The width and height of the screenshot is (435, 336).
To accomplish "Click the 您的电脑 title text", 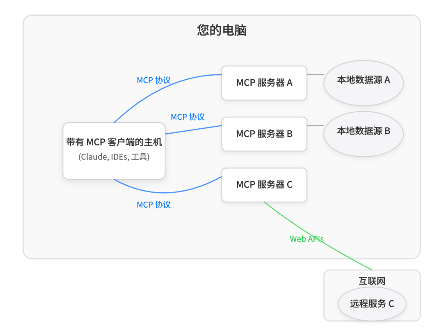I will 221,30.
